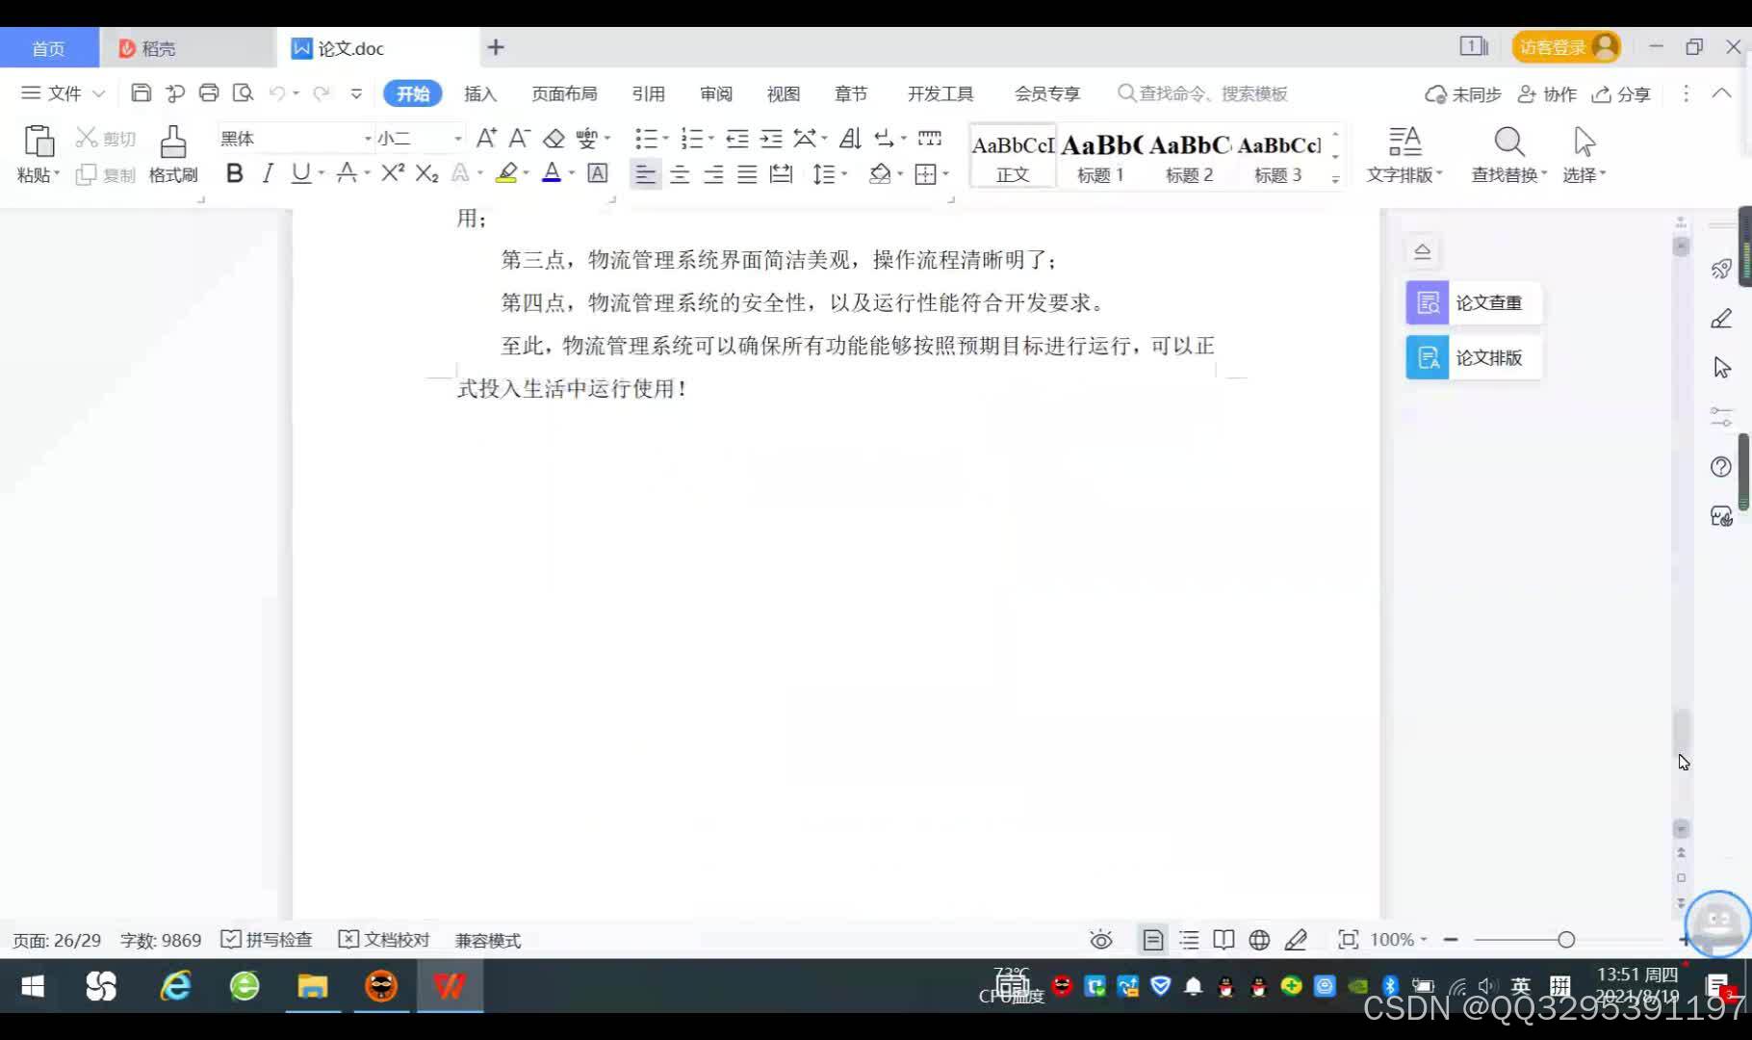Decrease font size with A- icon

tap(520, 139)
